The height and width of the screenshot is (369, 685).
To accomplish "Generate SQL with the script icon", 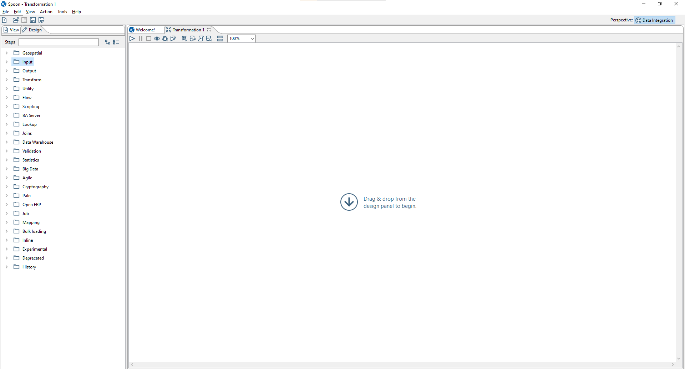I will [201, 39].
